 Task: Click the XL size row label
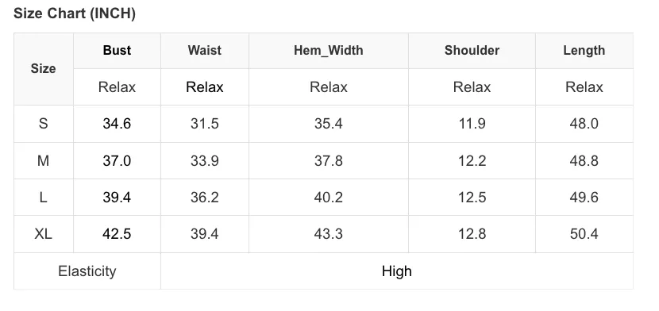pyautogui.click(x=44, y=234)
